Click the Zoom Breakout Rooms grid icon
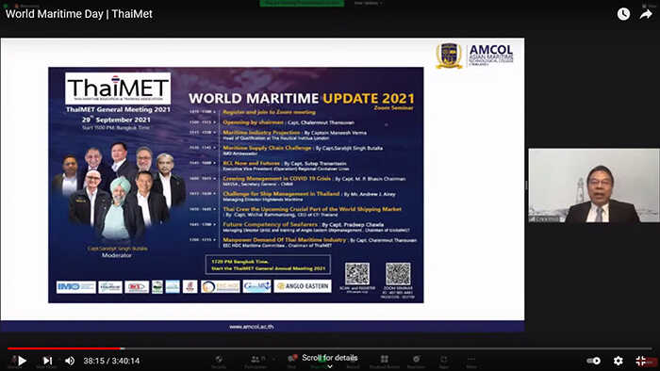Viewport: 660px width, 371px height. coord(385,360)
